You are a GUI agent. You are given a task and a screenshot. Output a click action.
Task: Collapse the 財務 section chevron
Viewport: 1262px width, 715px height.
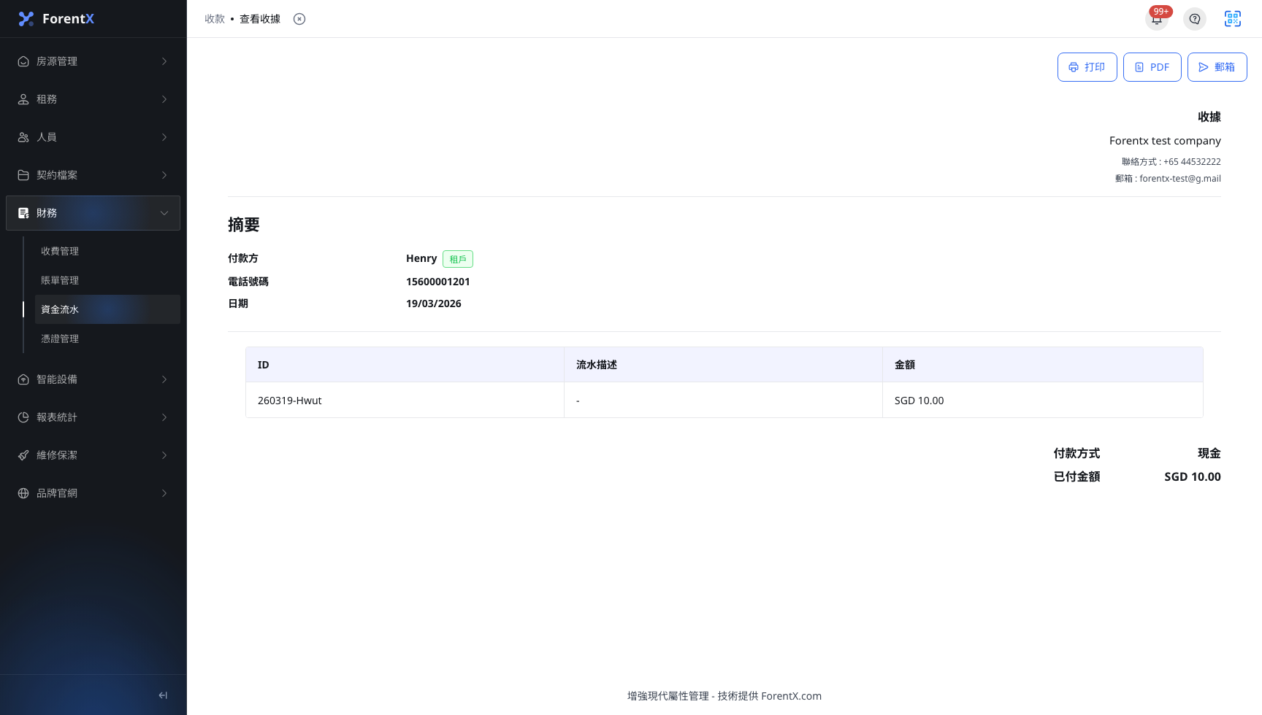point(164,213)
